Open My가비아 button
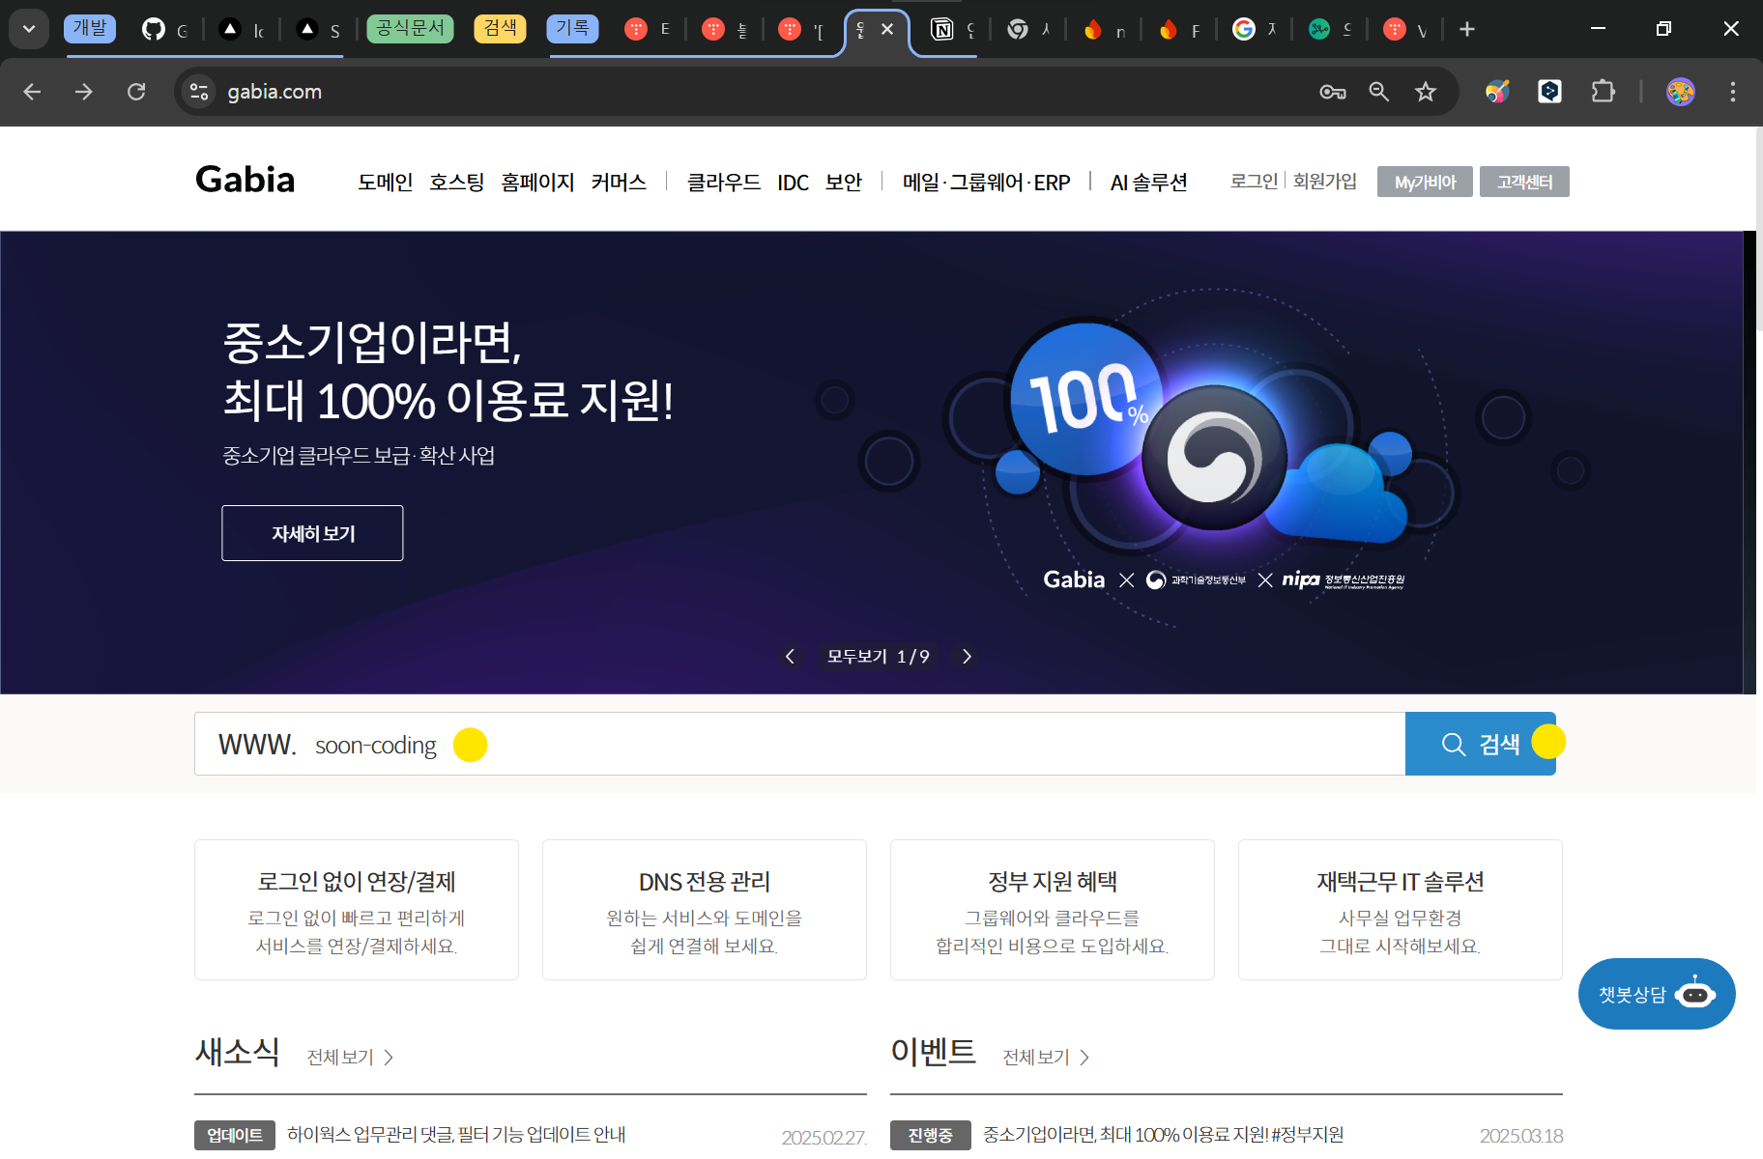This screenshot has height=1159, width=1763. [1425, 182]
